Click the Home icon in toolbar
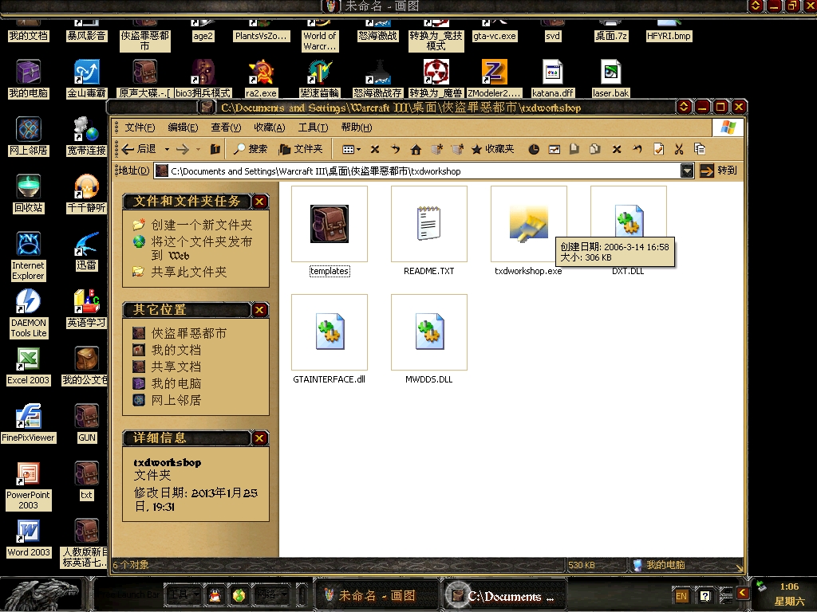 click(x=415, y=149)
